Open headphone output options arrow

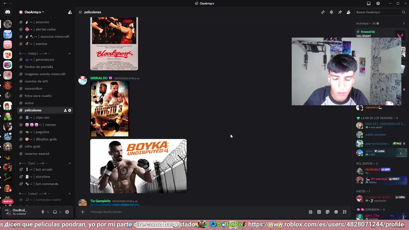60,212
